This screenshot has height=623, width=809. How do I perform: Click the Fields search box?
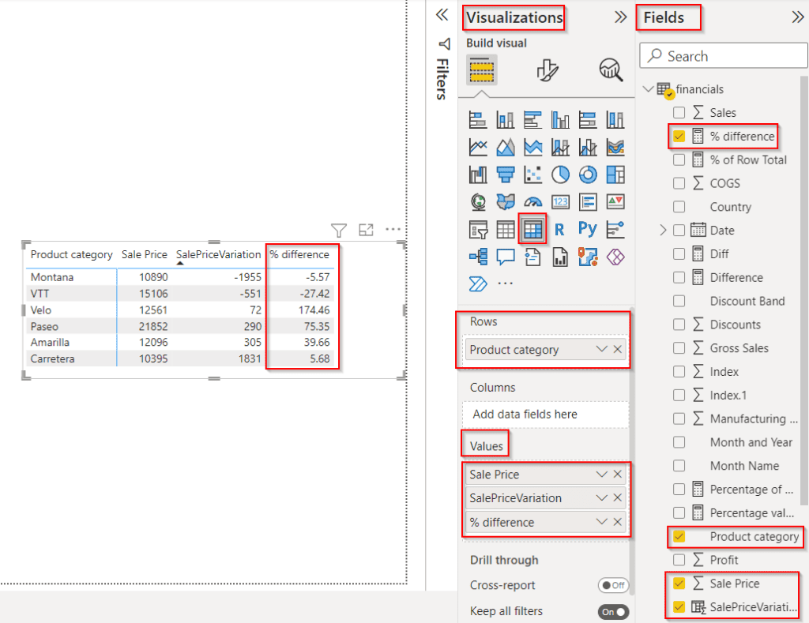coord(724,56)
